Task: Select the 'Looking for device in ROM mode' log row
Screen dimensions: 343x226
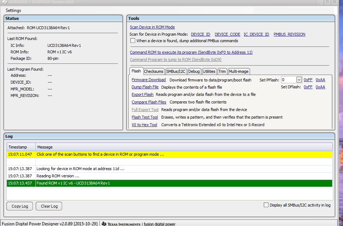Action: (x=170, y=169)
